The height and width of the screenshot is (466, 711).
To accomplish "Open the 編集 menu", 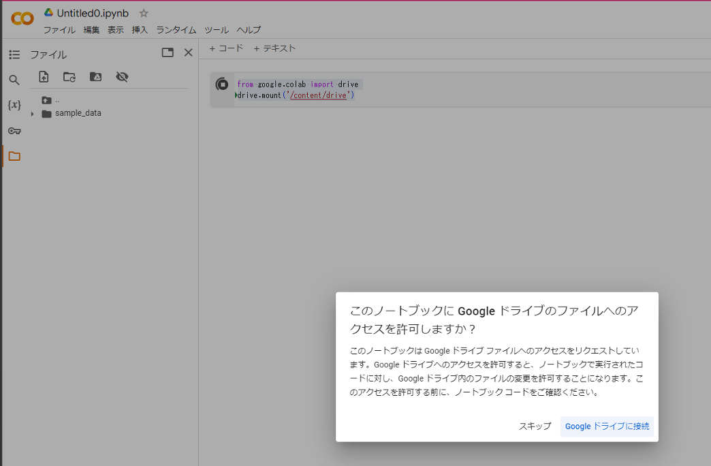I will pos(91,30).
